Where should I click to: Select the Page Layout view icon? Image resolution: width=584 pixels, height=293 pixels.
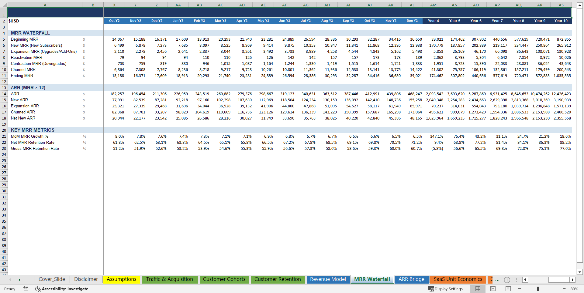tap(493, 288)
